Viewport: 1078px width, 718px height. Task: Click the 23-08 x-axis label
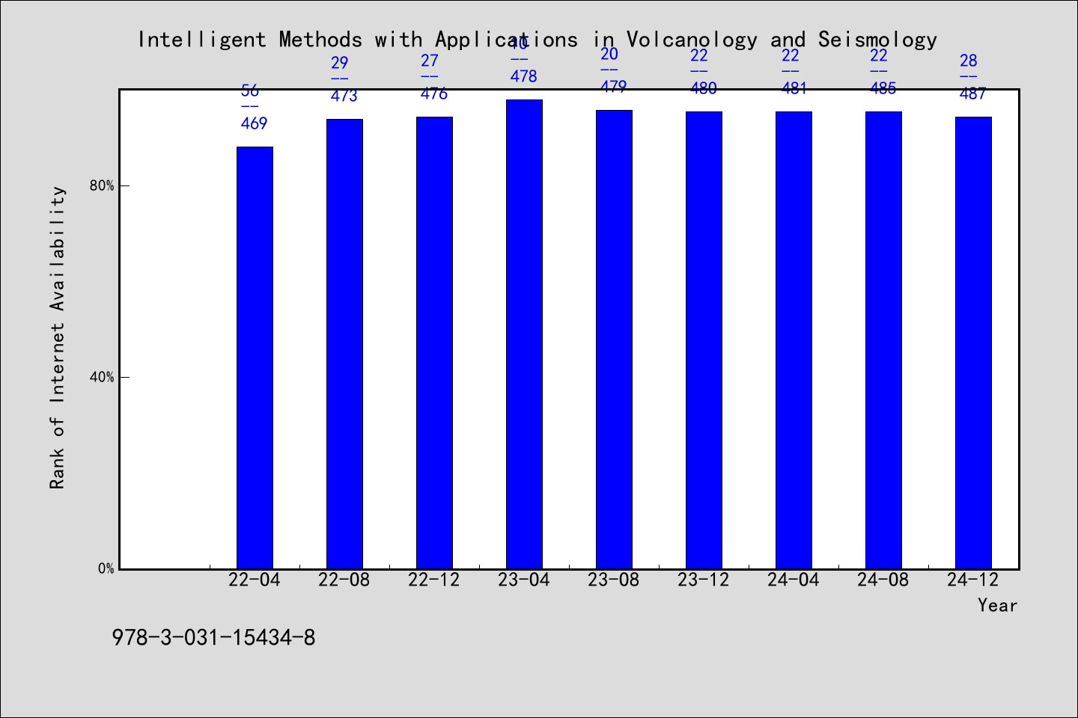[614, 580]
